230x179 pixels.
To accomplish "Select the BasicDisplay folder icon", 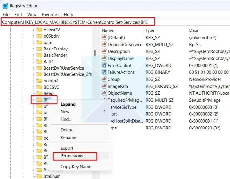I will (39, 49).
